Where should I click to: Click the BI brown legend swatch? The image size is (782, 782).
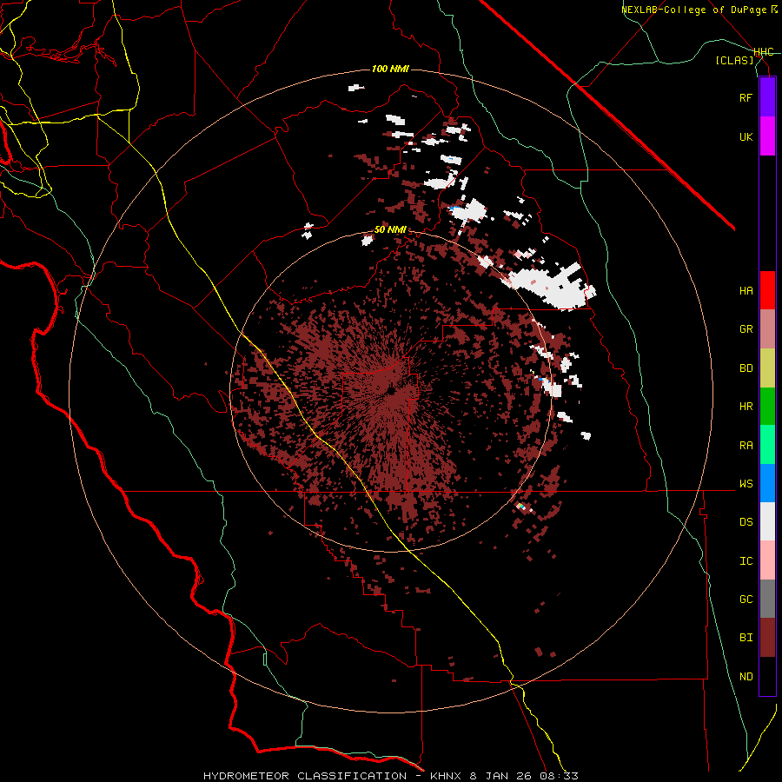[767, 638]
